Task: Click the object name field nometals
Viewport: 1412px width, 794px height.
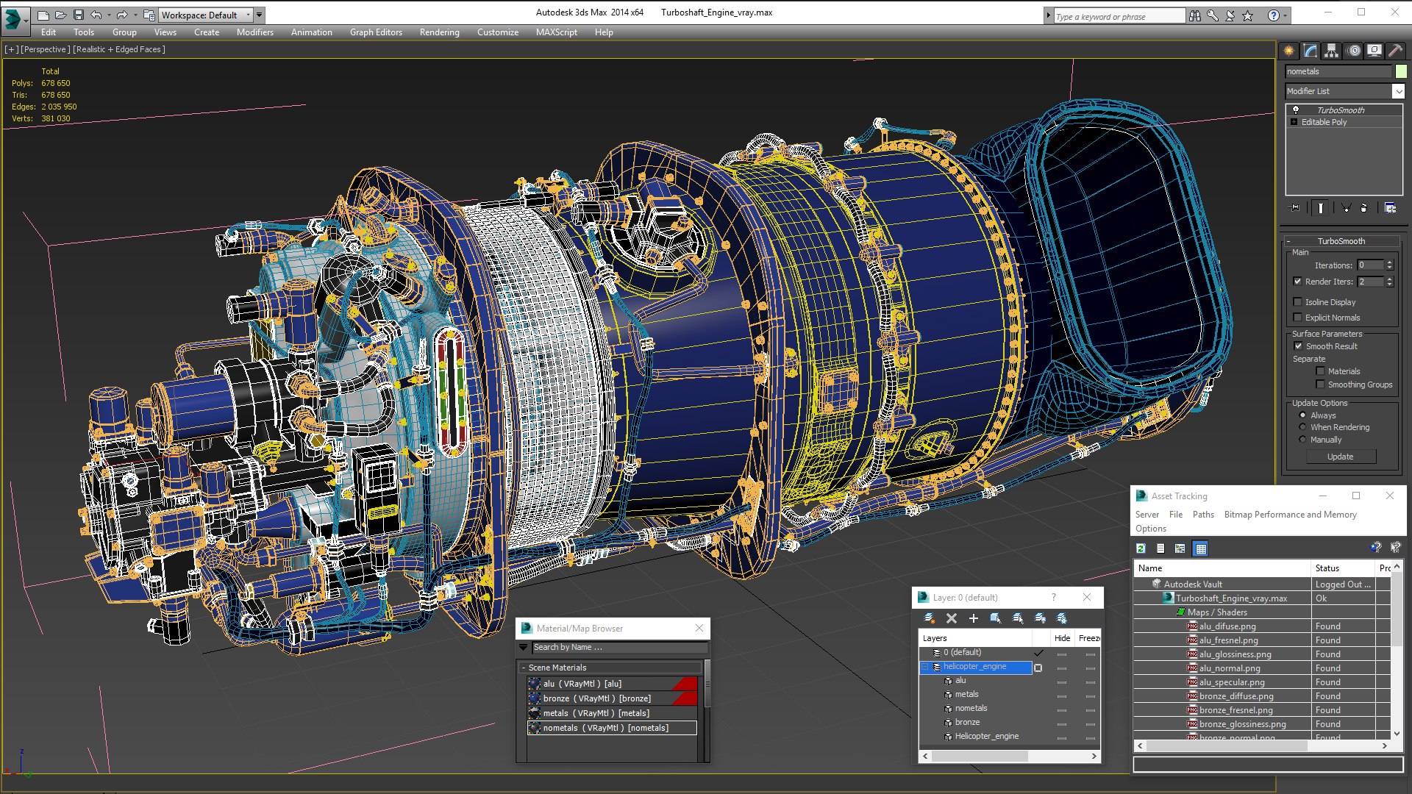Action: [x=1338, y=71]
